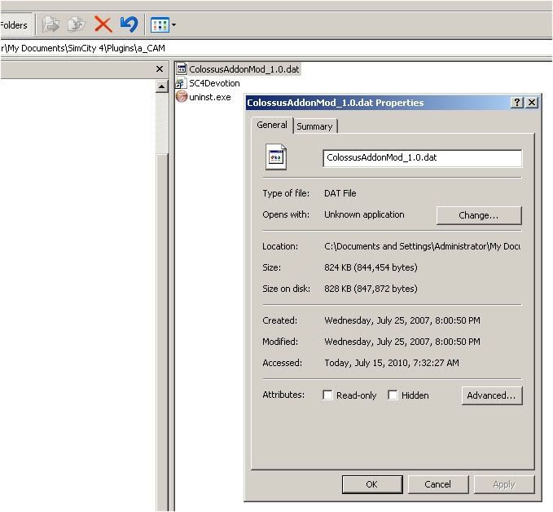Click the Move To folder icon
553x512 pixels.
pos(50,24)
